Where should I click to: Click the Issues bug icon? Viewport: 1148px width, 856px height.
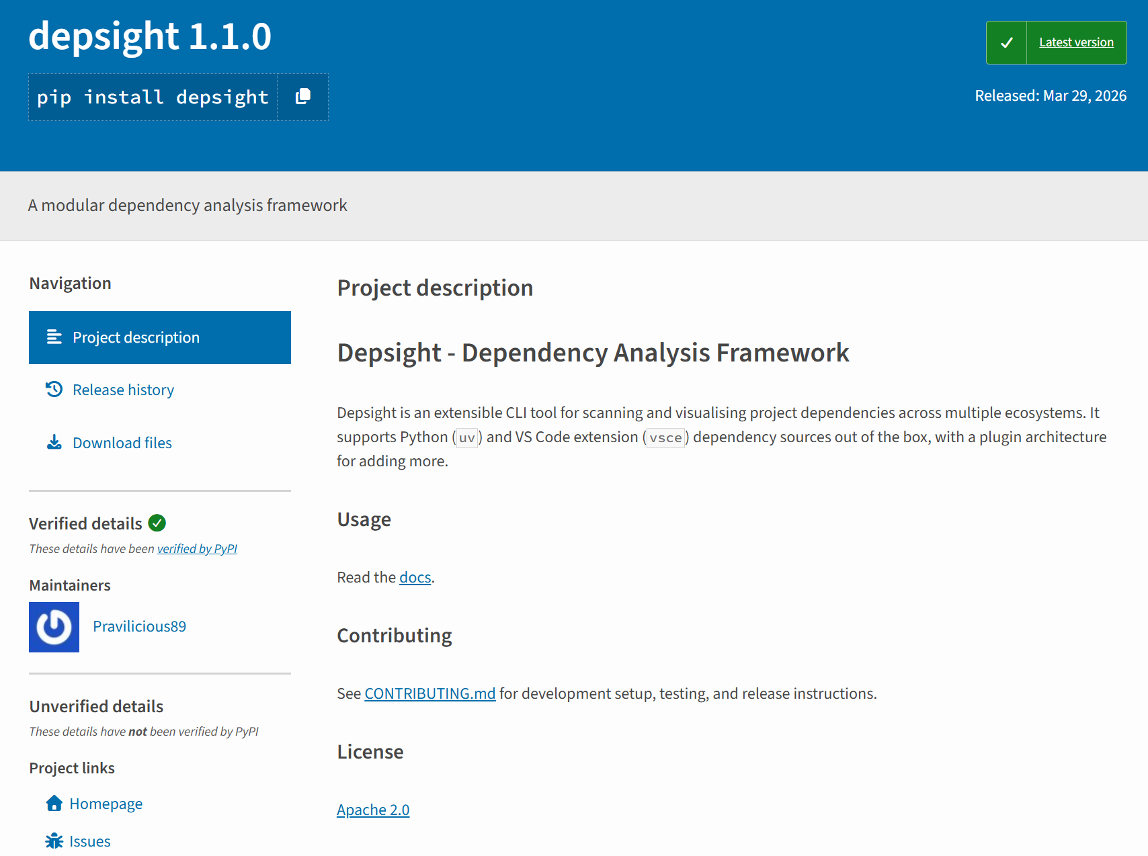click(53, 841)
